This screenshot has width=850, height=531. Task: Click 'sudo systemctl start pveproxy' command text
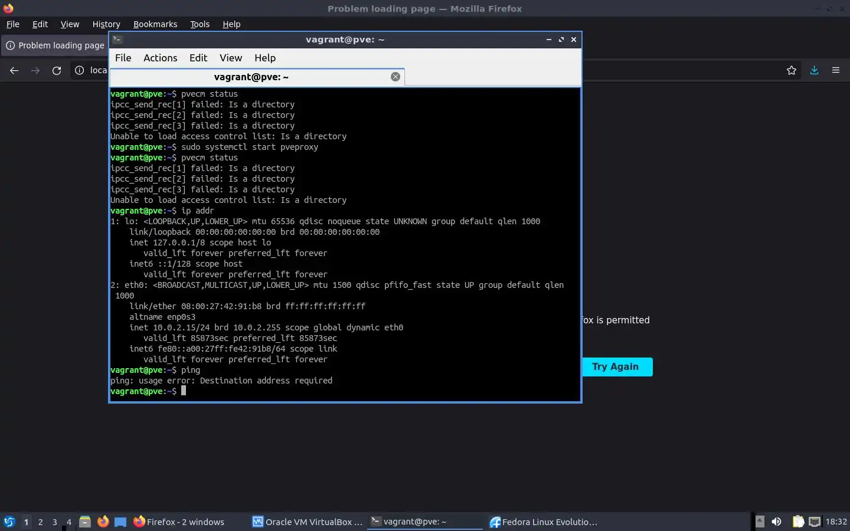click(250, 147)
